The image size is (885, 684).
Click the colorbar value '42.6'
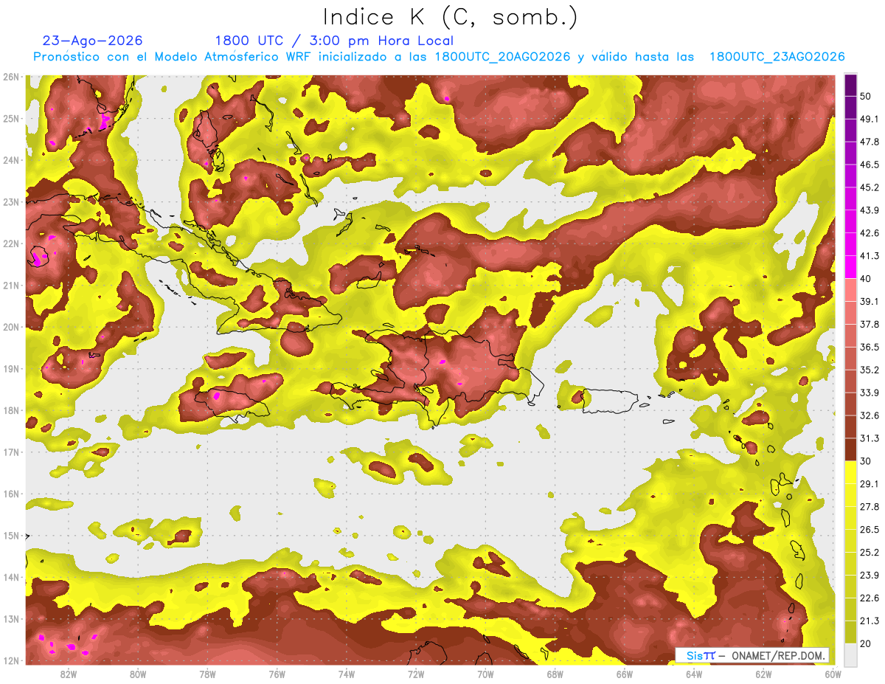coord(870,233)
